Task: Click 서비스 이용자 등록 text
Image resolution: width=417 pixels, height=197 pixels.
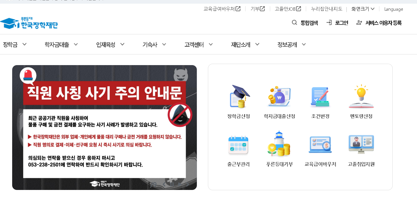Action: 384,23
